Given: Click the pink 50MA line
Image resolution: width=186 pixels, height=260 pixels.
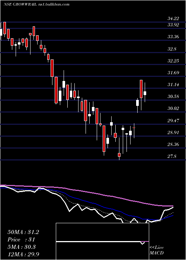Looking at the screenshot, I should (x=86, y=192).
